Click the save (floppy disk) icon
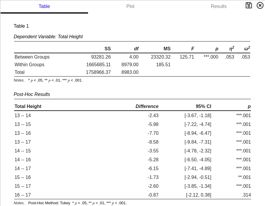265x206 pixels. point(249,5)
